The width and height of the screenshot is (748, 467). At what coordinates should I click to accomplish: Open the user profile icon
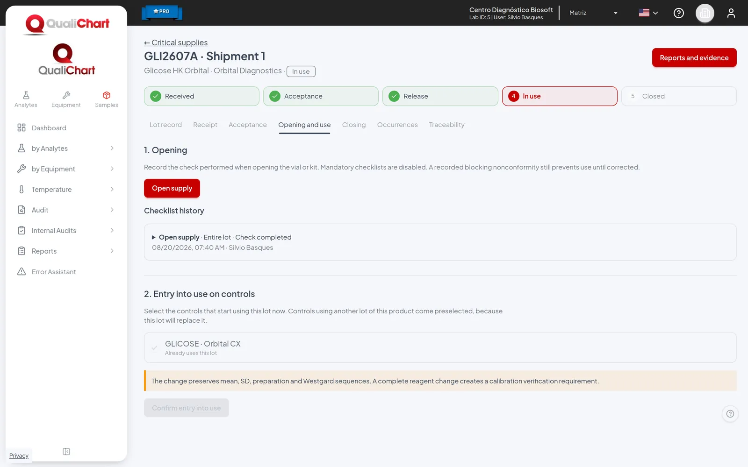(x=731, y=13)
